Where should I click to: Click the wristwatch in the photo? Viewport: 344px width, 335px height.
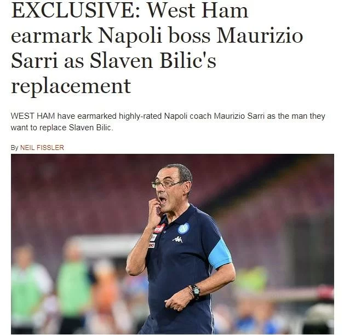pyautogui.click(x=195, y=291)
